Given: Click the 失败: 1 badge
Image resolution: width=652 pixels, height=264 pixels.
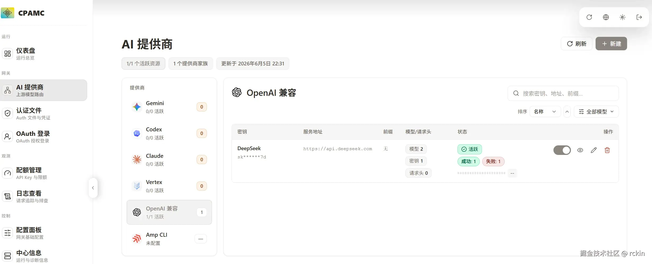Looking at the screenshot, I should tap(493, 161).
